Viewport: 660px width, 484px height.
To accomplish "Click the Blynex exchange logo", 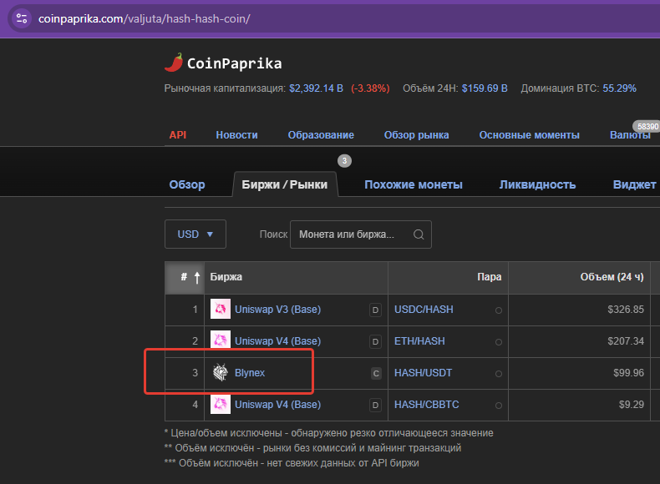I will [221, 372].
